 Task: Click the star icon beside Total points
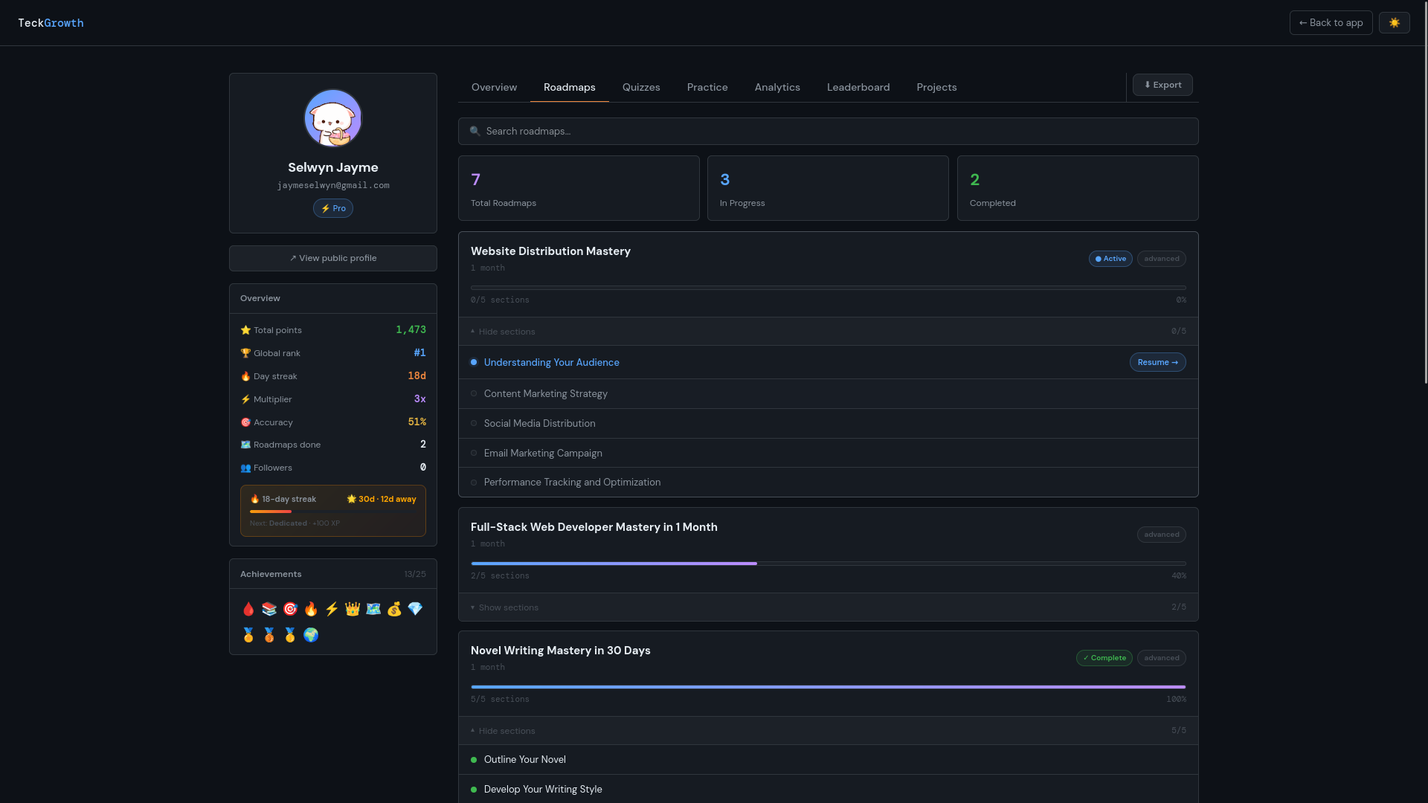coord(245,330)
